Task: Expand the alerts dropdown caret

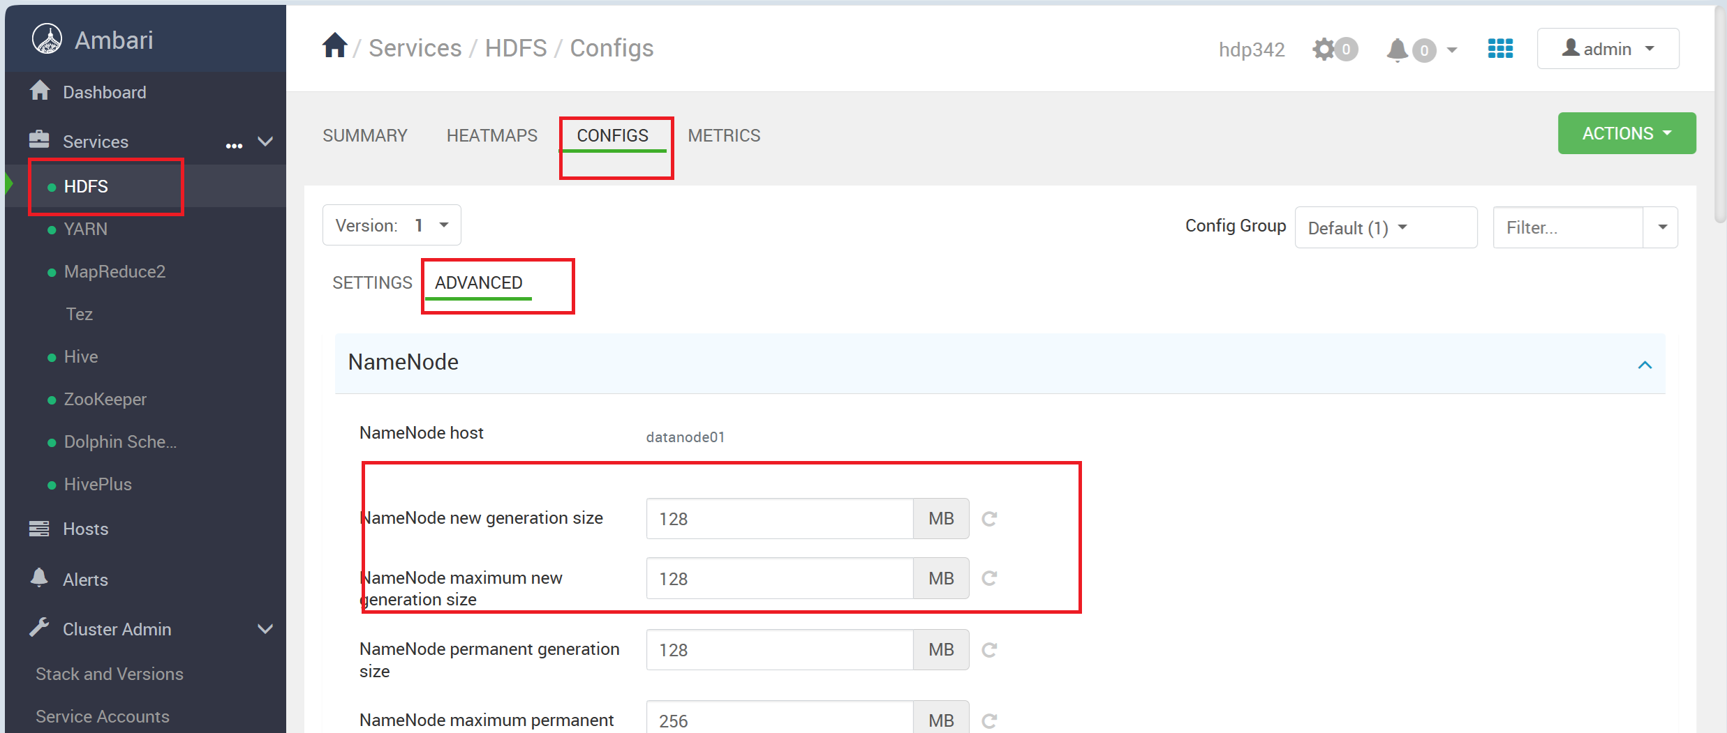Action: tap(1452, 50)
